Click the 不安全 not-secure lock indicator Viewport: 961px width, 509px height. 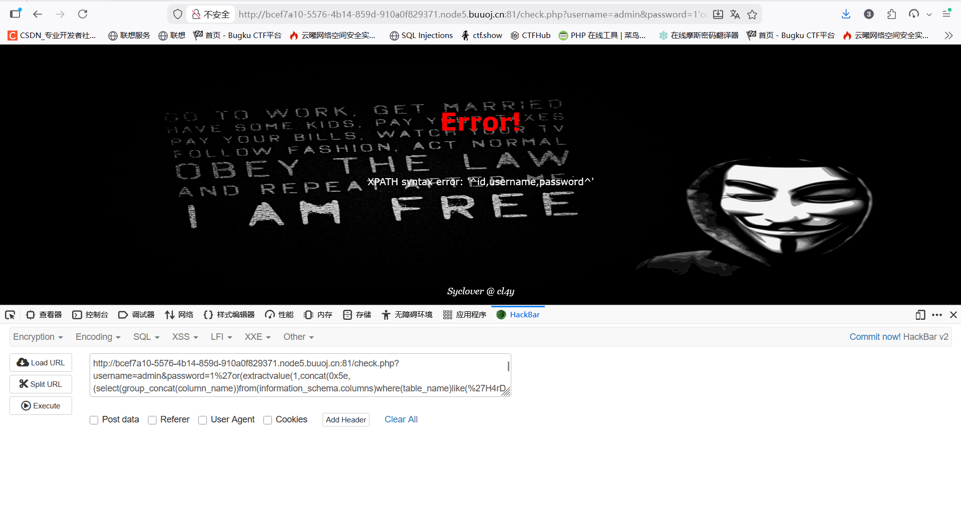point(211,15)
